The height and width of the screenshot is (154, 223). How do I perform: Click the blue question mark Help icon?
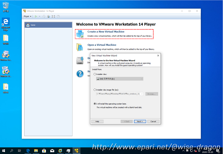click(x=80, y=74)
